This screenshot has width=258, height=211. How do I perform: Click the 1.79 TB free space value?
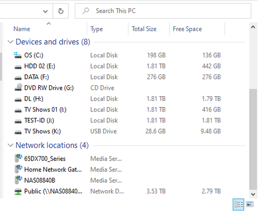211,98
